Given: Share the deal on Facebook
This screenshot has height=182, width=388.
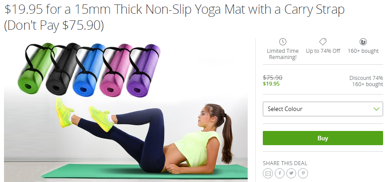Looking at the screenshot, I should 280,174.
